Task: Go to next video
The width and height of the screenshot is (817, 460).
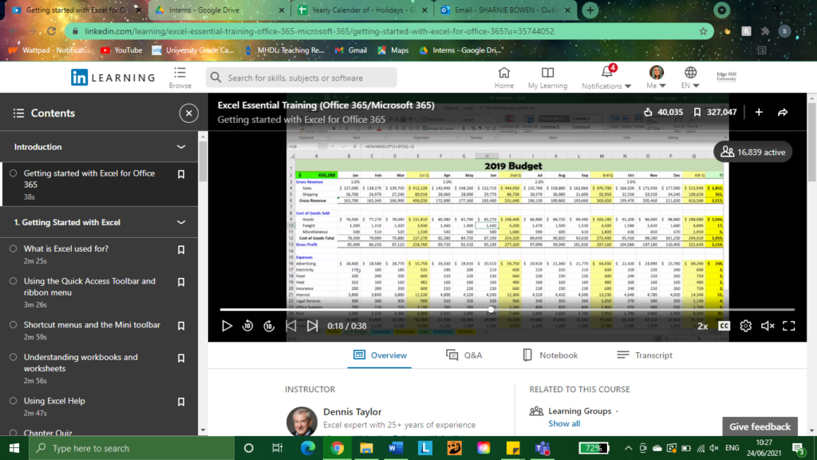Action: point(312,326)
